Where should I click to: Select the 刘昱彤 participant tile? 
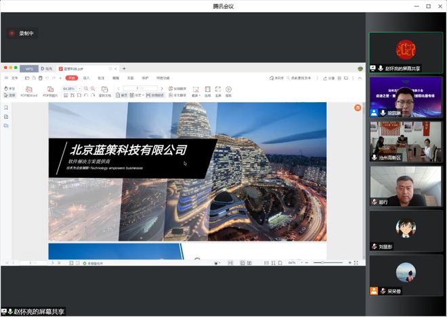point(406,231)
